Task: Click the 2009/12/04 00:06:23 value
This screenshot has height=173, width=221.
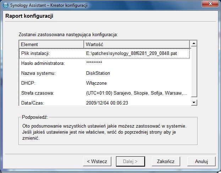Action: [x=107, y=103]
